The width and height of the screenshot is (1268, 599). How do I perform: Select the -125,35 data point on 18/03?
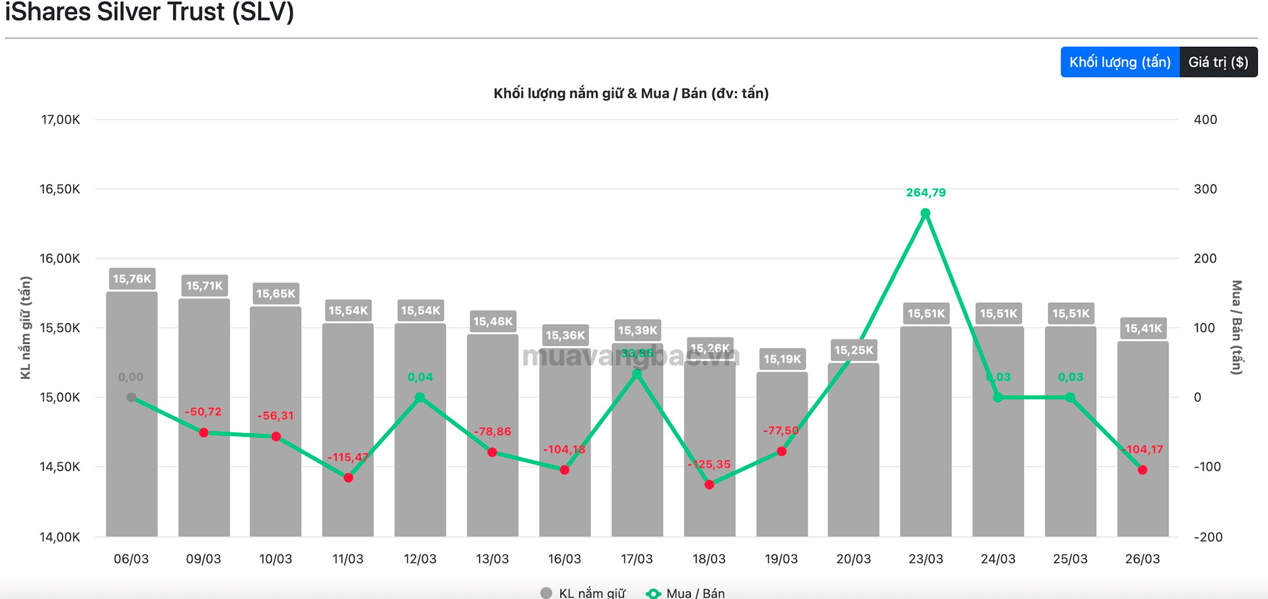(x=709, y=485)
